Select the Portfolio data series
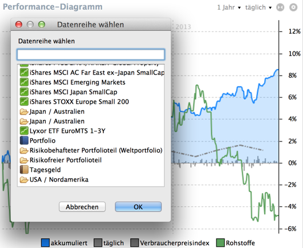This screenshot has width=303, height=248. tap(91, 140)
